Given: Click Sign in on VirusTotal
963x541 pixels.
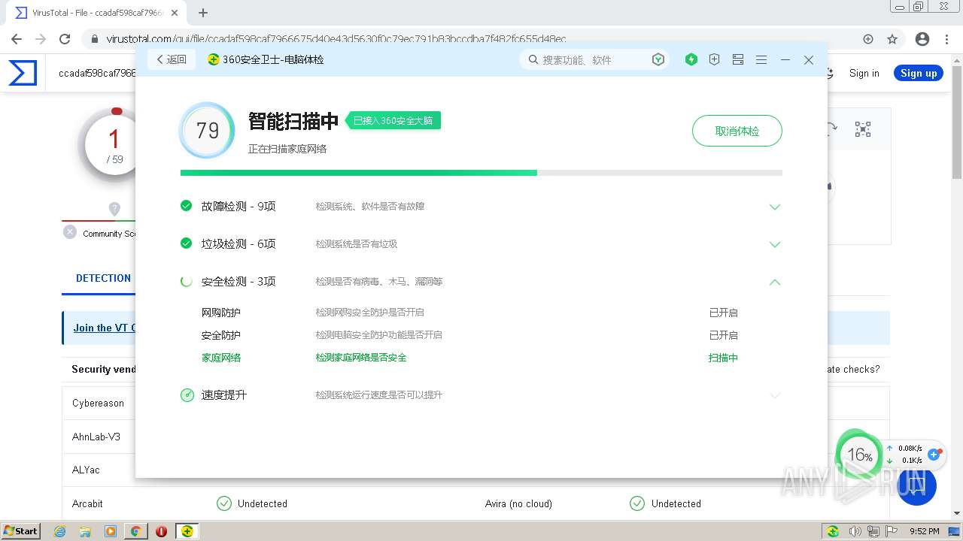Looking at the screenshot, I should click(x=864, y=73).
